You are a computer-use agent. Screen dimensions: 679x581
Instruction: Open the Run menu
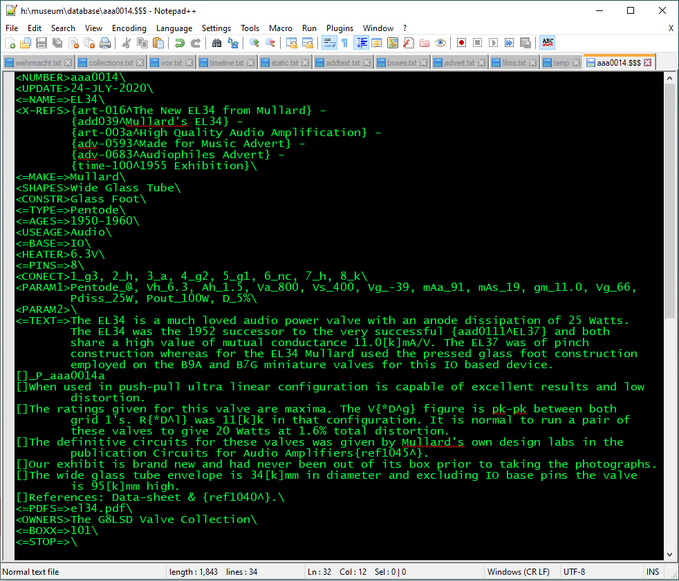pos(309,28)
